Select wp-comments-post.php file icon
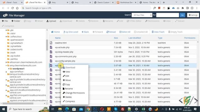The height and width of the screenshot is (112, 200). (x=51, y=56)
